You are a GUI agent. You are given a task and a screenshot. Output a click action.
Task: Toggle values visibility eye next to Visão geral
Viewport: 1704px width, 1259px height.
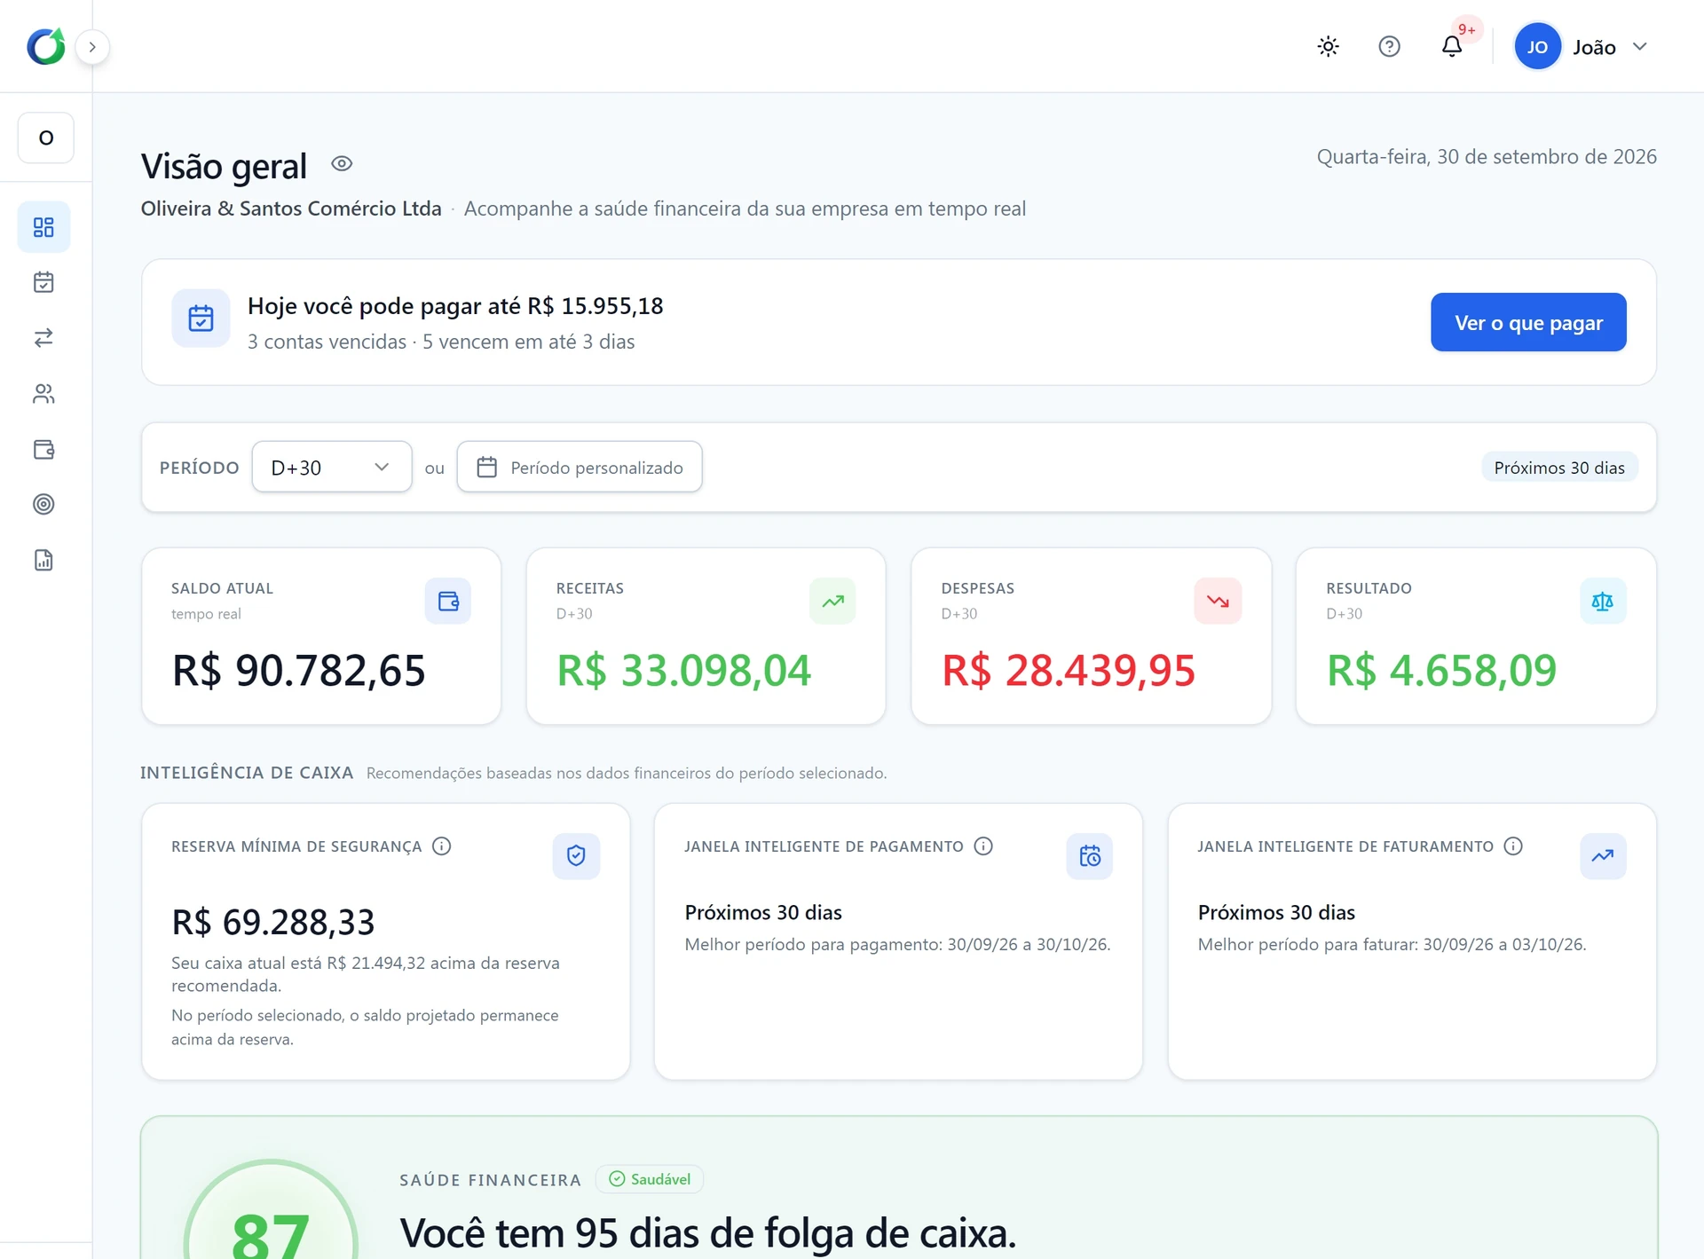[x=342, y=163]
